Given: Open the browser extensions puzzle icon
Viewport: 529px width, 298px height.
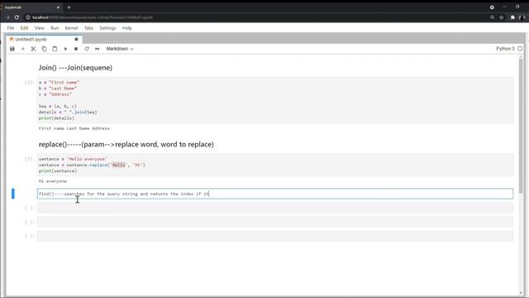Looking at the screenshot, I should click(x=512, y=17).
